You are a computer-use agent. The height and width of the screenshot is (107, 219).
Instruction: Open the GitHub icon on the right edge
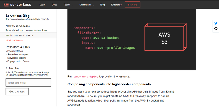(216, 29)
